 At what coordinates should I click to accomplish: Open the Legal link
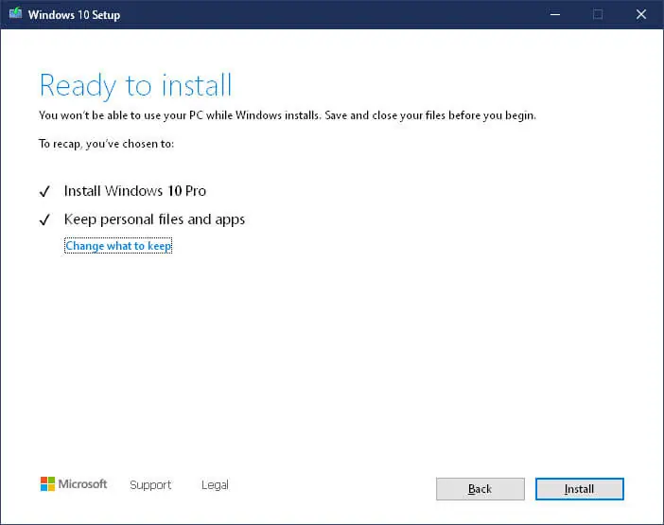click(x=215, y=484)
